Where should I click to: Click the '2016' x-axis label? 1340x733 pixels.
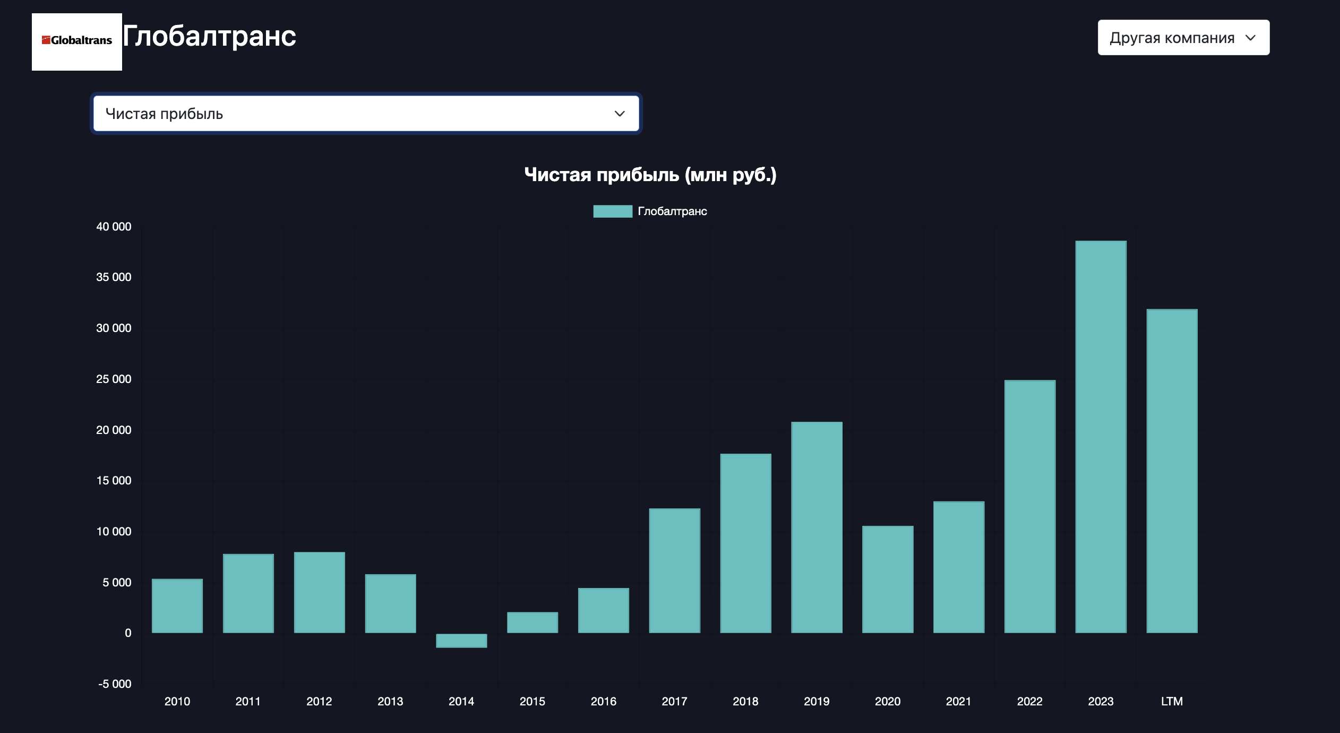tap(604, 702)
